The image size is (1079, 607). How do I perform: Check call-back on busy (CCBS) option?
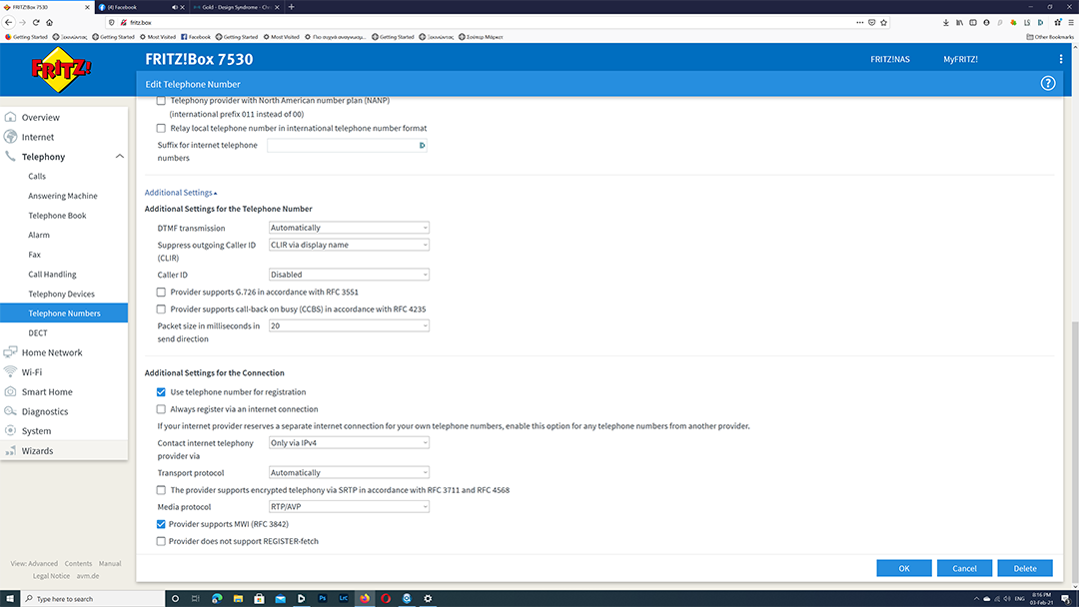click(161, 309)
